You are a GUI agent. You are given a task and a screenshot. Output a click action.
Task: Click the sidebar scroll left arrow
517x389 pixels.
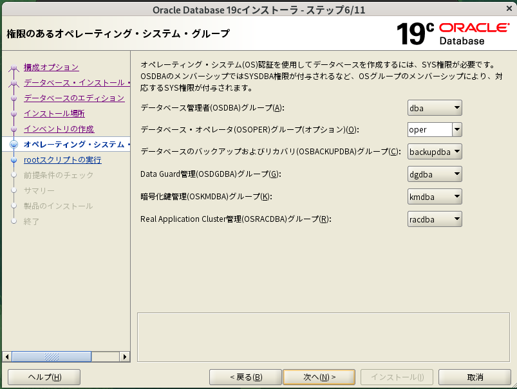click(x=7, y=357)
